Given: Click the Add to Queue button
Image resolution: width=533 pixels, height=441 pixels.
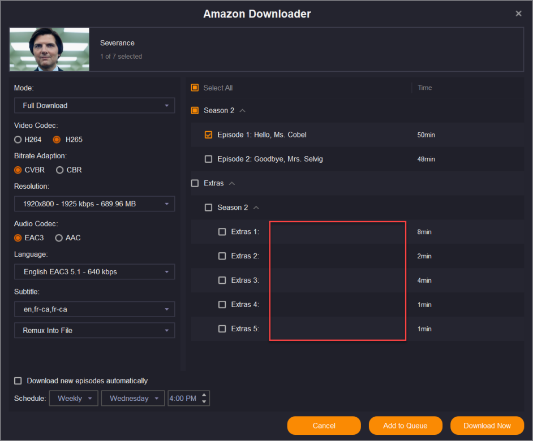Looking at the screenshot, I should tap(405, 426).
